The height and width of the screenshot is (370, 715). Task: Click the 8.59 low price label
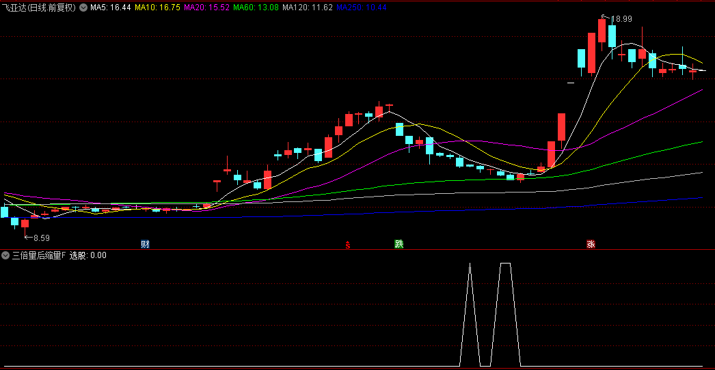(41, 238)
